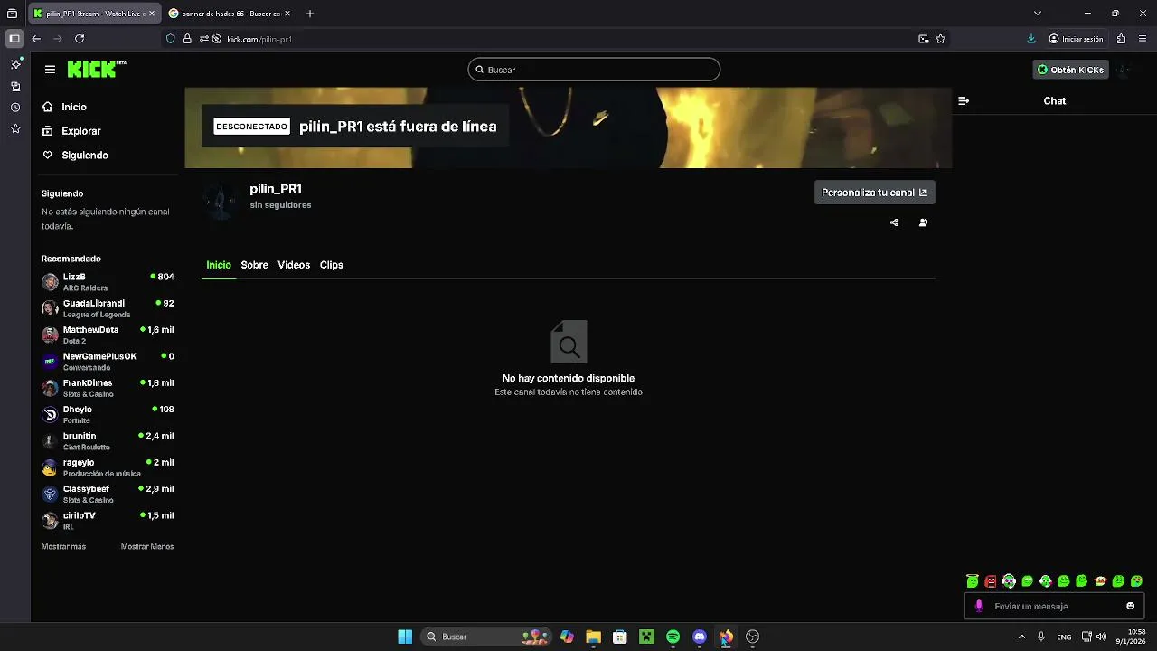Close the pilin_PR1 Stream browser tab
This screenshot has width=1157, height=651.
[151, 14]
